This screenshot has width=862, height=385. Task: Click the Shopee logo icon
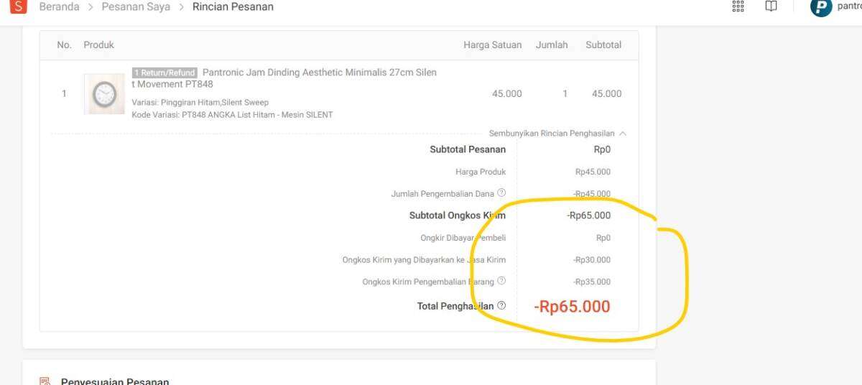(x=18, y=7)
